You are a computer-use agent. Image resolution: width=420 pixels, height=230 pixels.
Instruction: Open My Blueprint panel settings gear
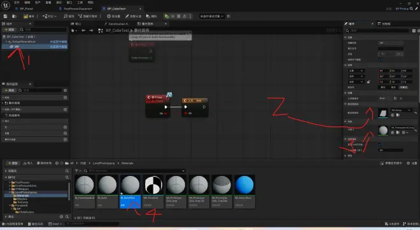[x=65, y=90]
